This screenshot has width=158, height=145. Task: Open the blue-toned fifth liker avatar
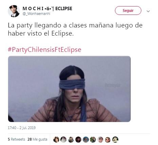coord(86,140)
